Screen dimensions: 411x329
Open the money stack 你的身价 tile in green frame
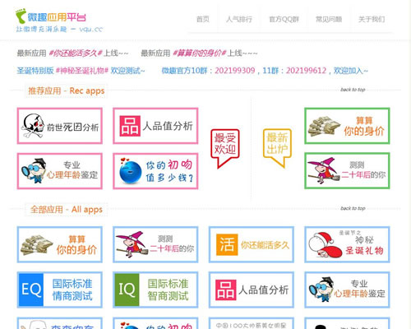[x=347, y=126]
